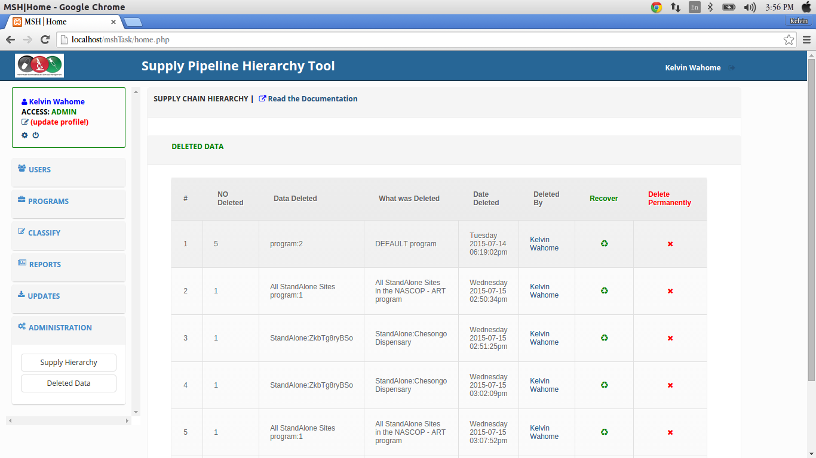This screenshot has height=458, width=816.
Task: Click the red X icon in row 5
Action: [x=670, y=432]
